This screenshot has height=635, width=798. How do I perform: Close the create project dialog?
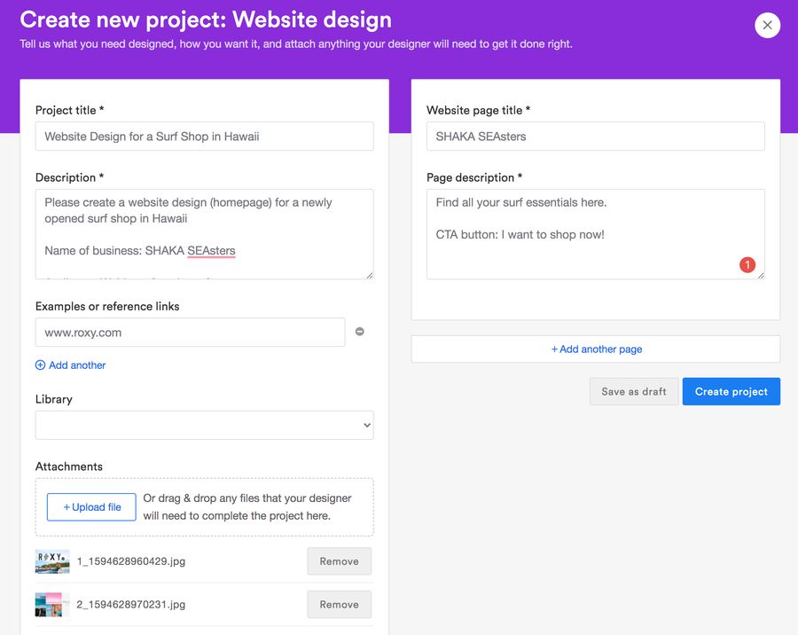point(767,25)
